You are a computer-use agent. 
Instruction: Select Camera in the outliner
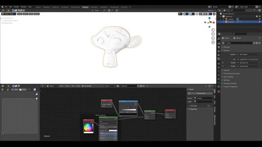click(x=231, y=19)
